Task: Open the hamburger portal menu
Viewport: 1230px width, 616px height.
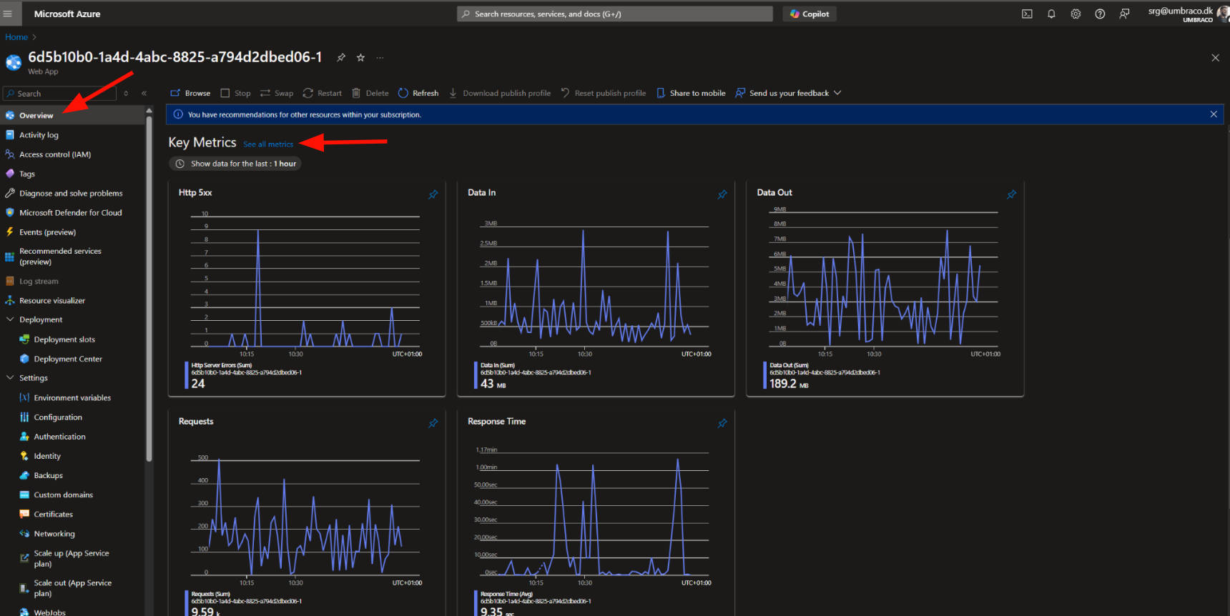Action: [8, 14]
